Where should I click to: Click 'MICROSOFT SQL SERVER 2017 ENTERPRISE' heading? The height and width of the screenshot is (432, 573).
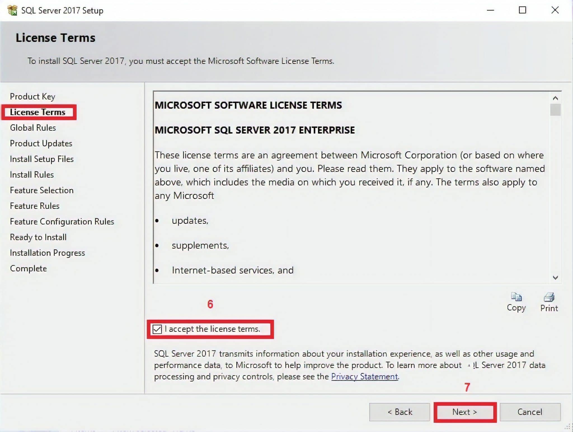tap(255, 130)
